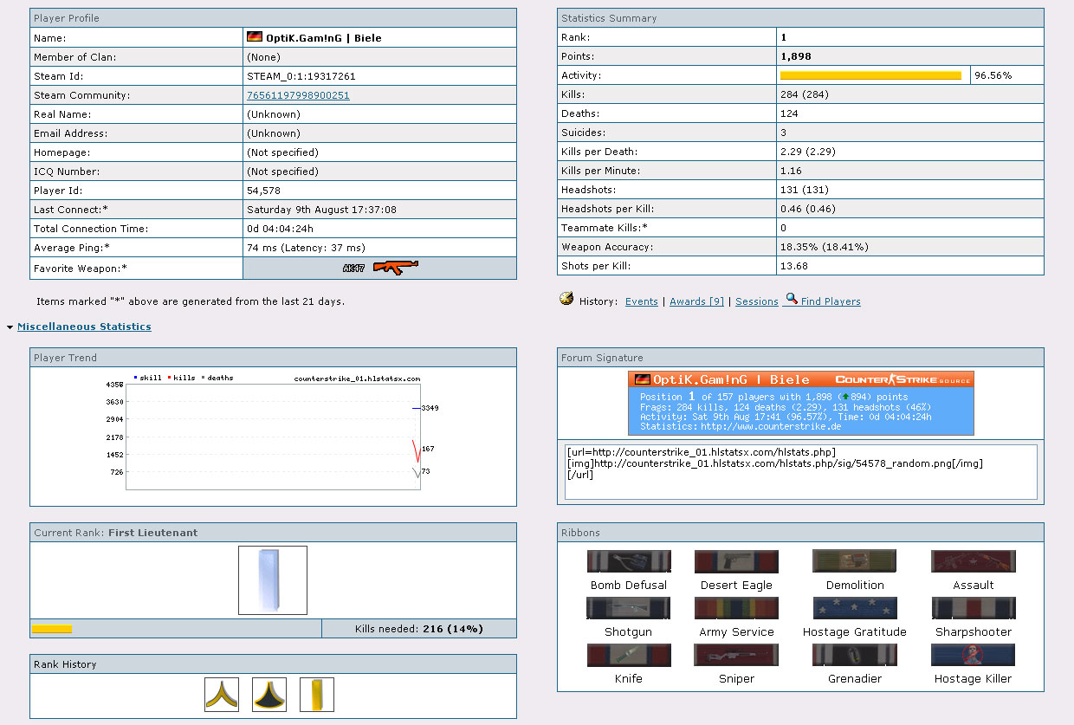Click the Desert Eagle ribbon icon

pyautogui.click(x=736, y=561)
